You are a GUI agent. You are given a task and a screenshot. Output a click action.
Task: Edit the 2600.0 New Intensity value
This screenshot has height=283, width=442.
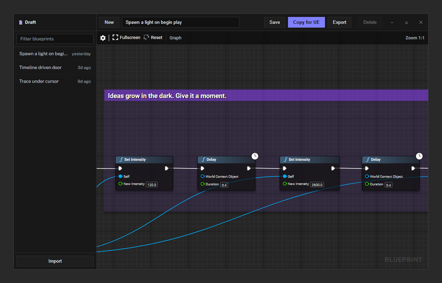pyautogui.click(x=317, y=185)
